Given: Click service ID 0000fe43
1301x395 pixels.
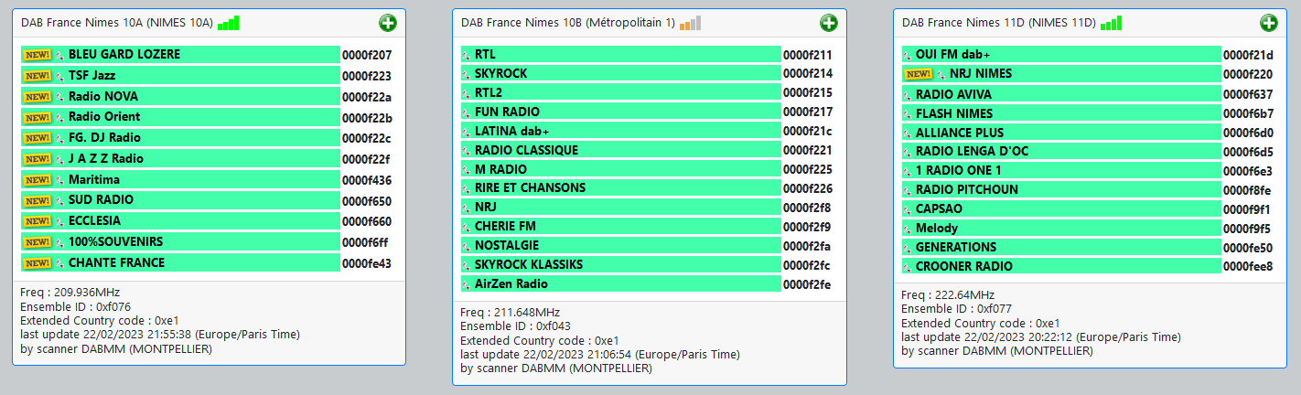Looking at the screenshot, I should tap(367, 263).
